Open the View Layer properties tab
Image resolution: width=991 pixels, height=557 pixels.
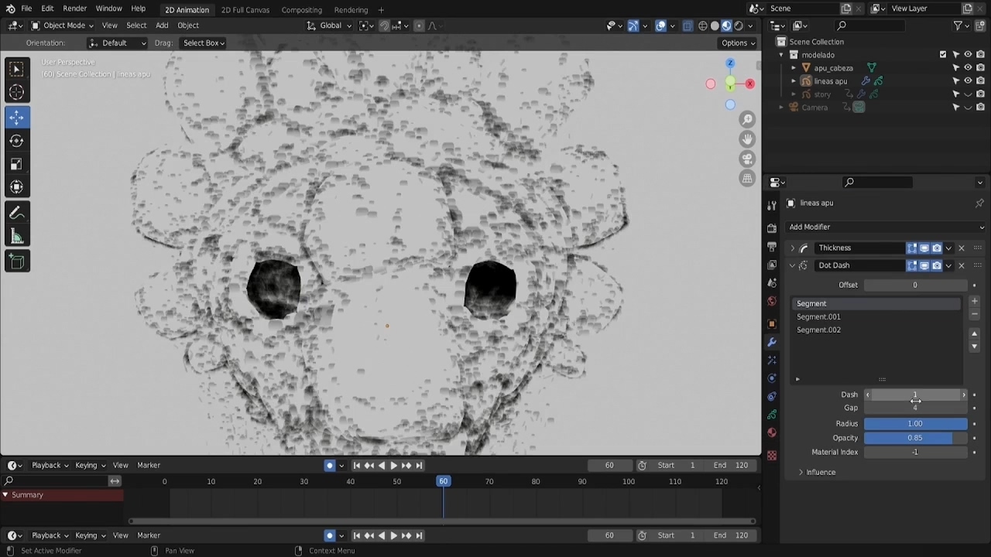click(772, 265)
